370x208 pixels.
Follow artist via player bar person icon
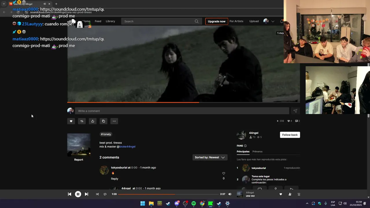(290, 194)
